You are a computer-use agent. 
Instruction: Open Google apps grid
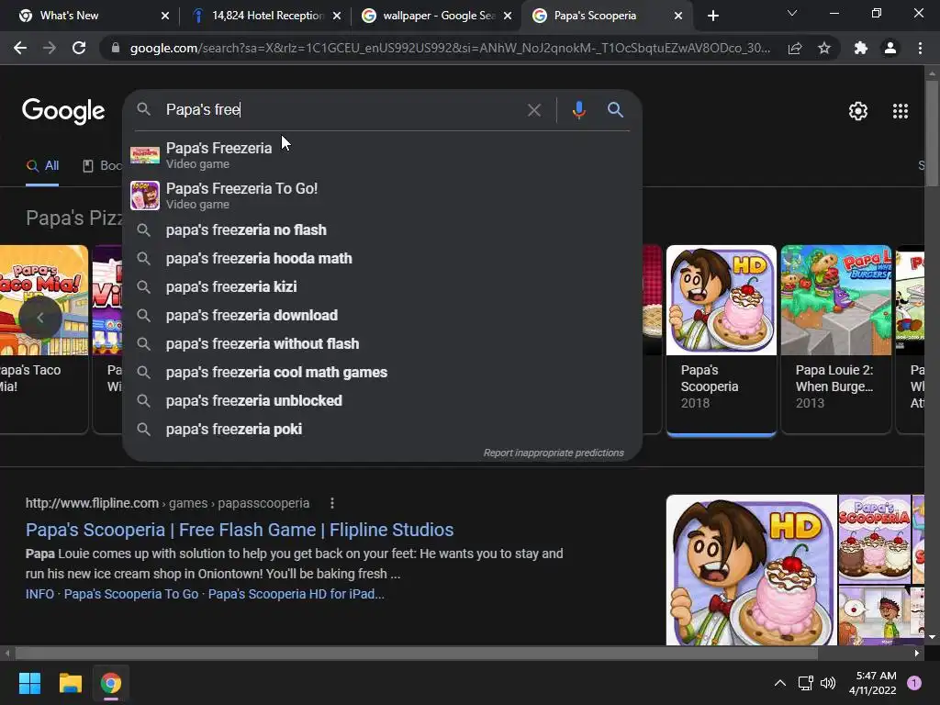click(900, 111)
